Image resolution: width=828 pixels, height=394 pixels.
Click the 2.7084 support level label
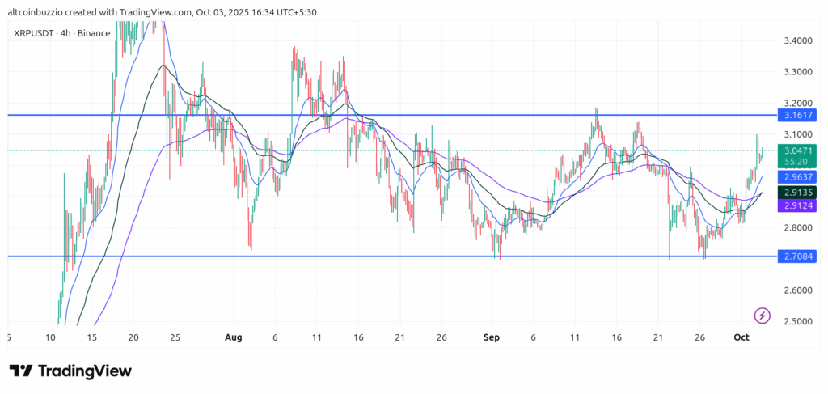point(797,256)
